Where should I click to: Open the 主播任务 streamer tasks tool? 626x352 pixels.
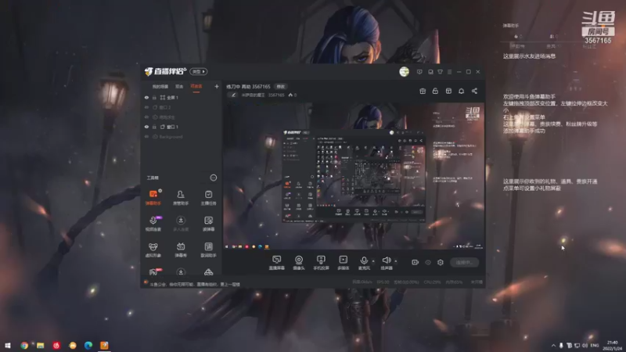point(208,198)
